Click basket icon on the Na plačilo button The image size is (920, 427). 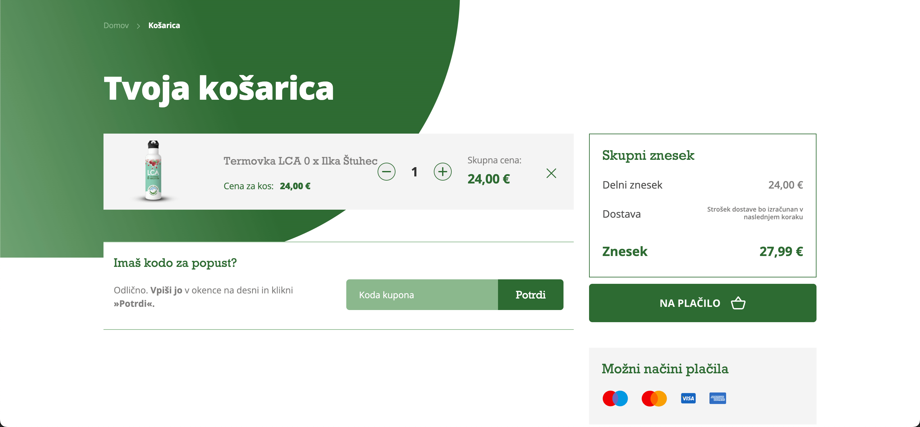pyautogui.click(x=738, y=303)
